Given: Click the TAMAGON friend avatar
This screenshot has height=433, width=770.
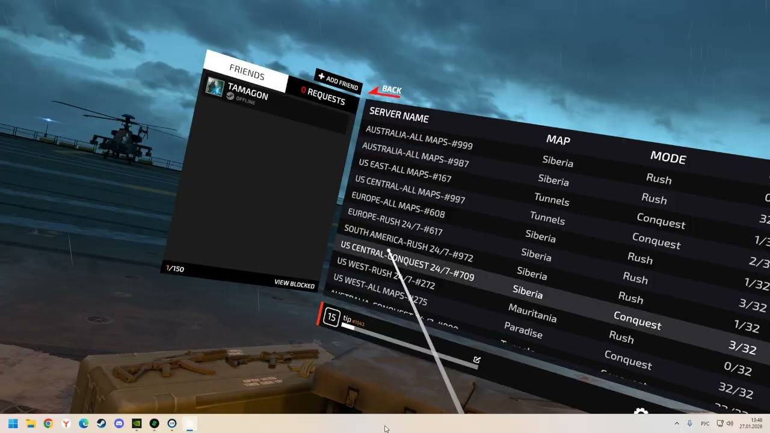Looking at the screenshot, I should pos(215,87).
